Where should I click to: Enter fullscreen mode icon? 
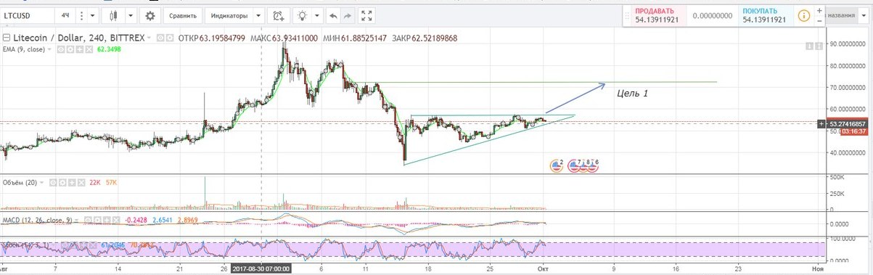pos(367,15)
